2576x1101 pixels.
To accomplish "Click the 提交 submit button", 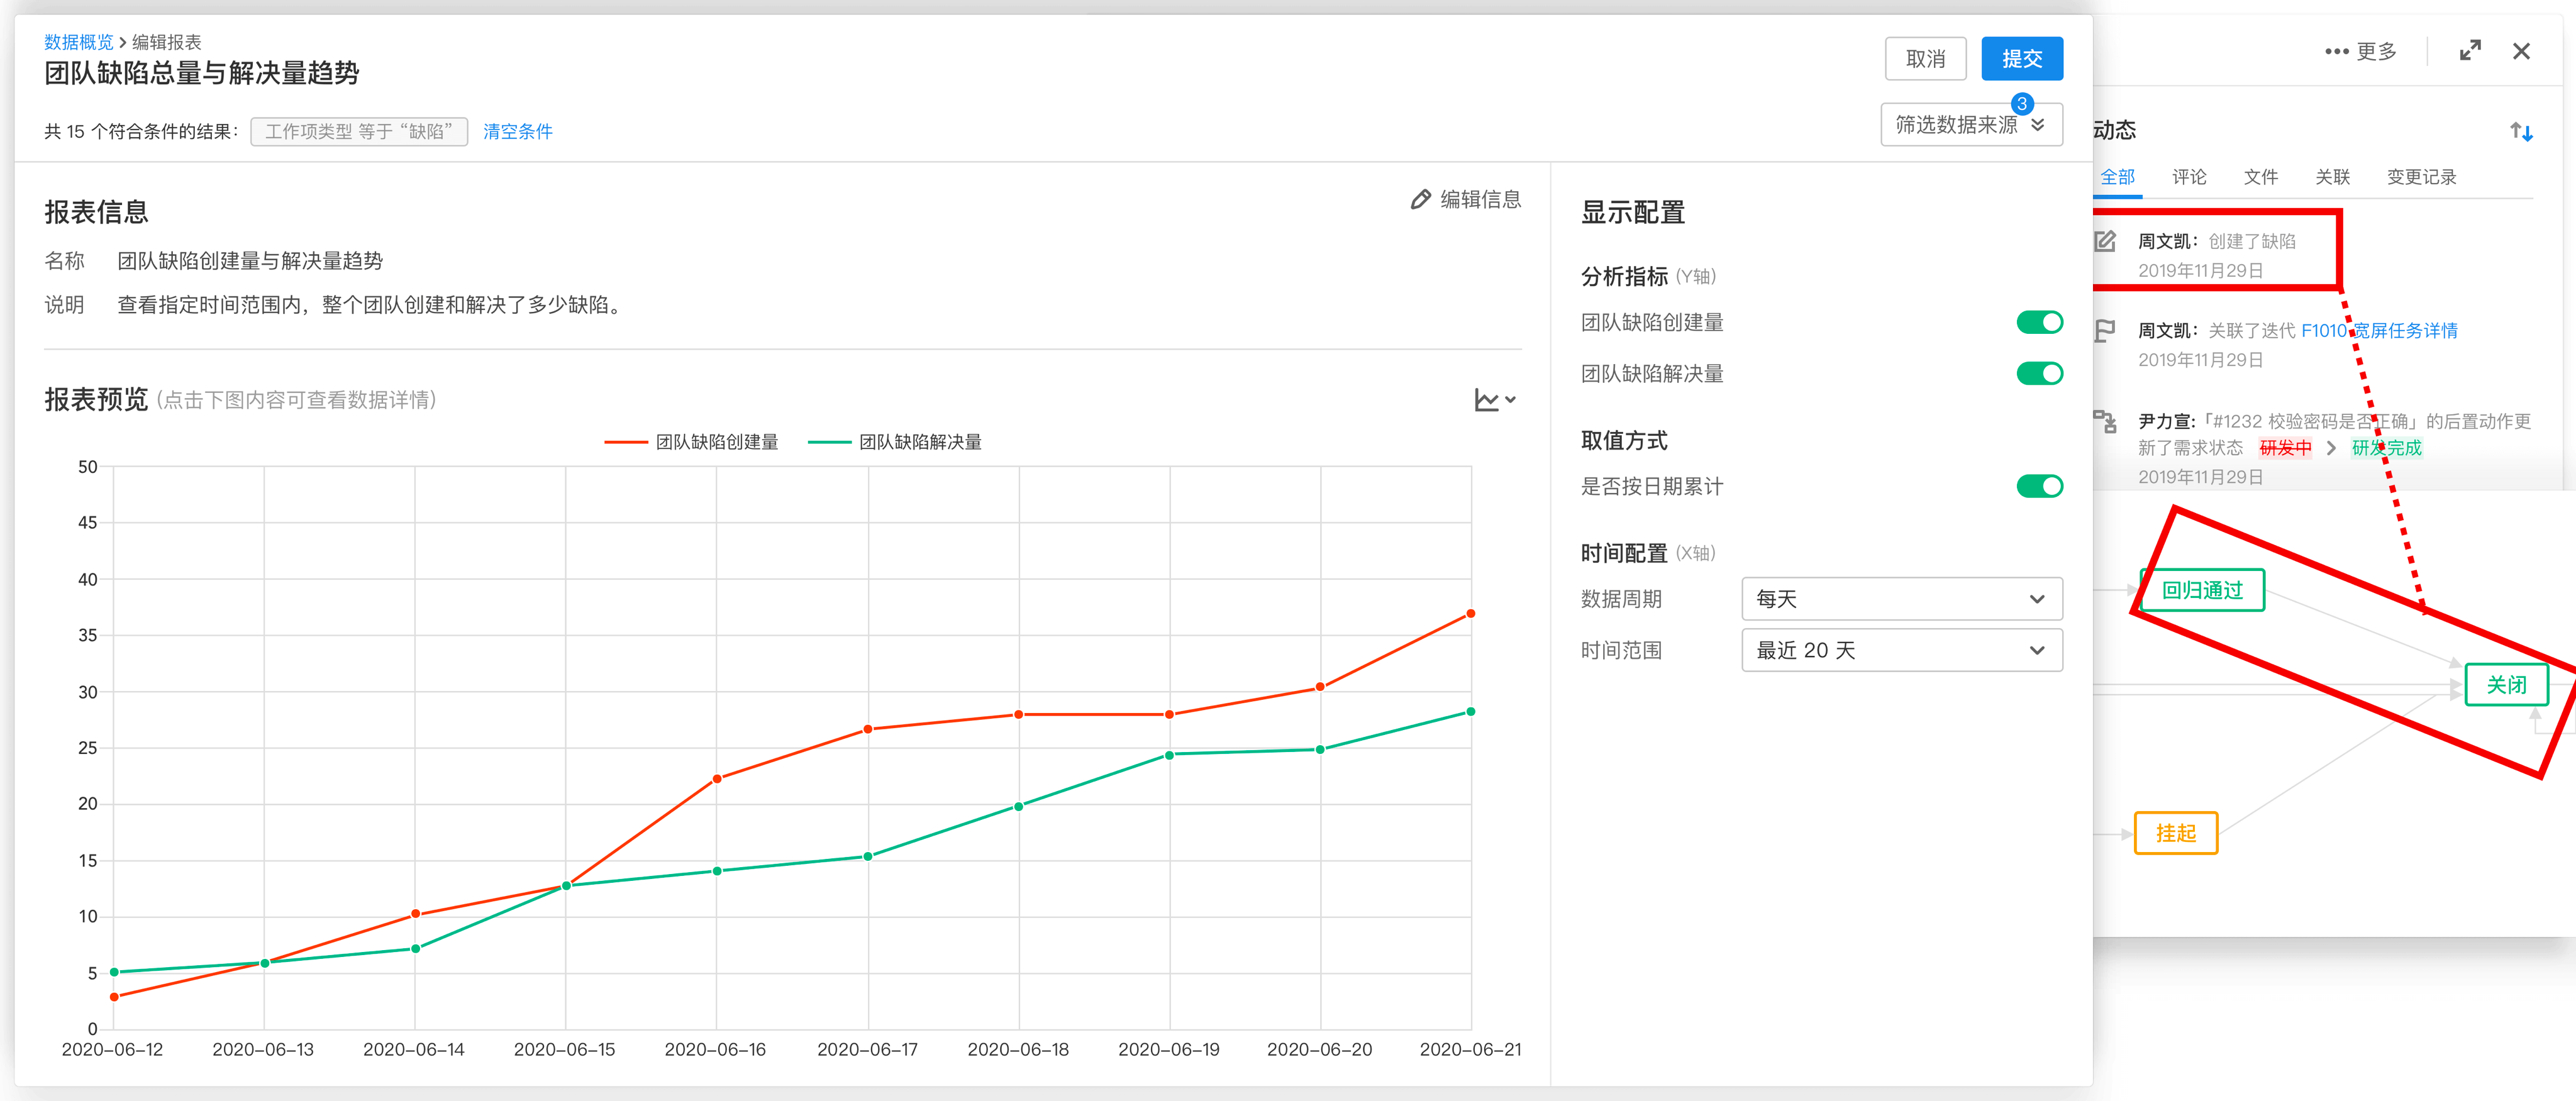I will pyautogui.click(x=2022, y=58).
